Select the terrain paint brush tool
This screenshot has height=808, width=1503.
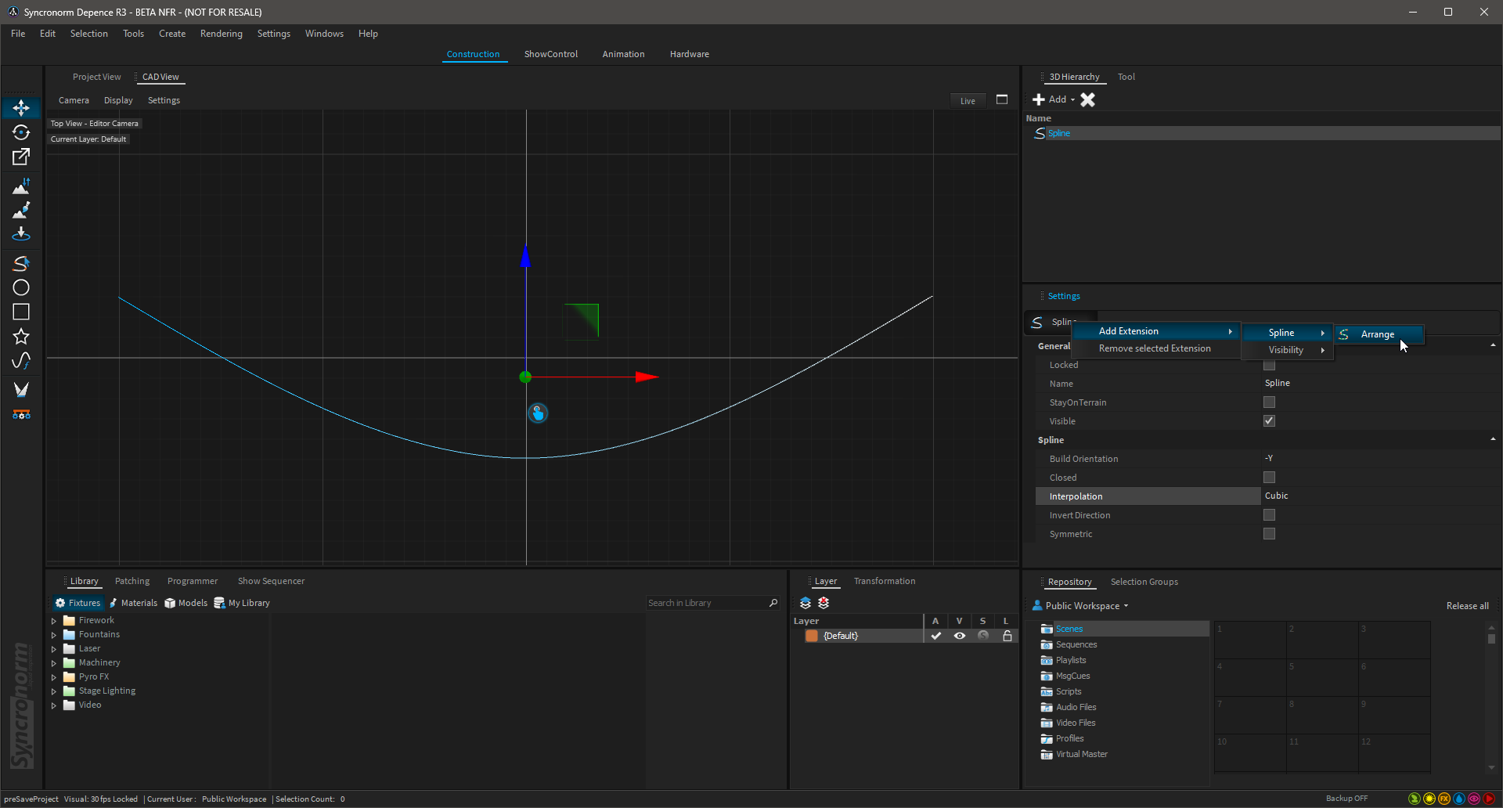click(x=21, y=210)
